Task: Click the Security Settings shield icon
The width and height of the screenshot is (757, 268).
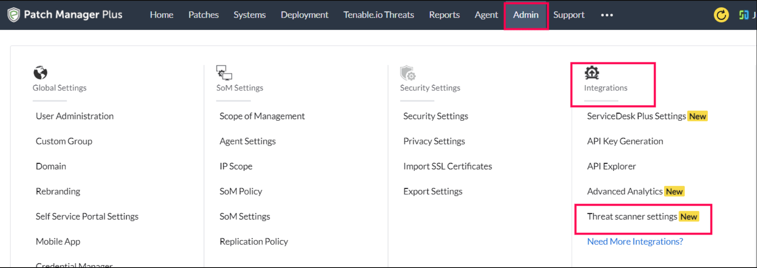Action: (x=407, y=73)
